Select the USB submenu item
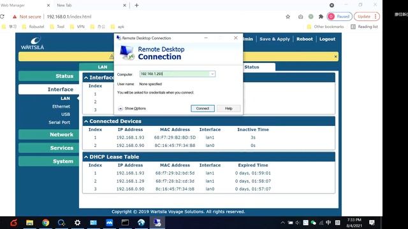 click(x=66, y=114)
